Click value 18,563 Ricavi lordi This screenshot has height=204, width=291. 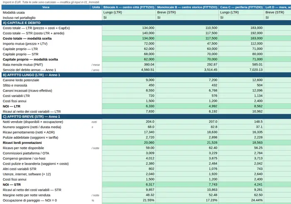[x=257, y=143]
